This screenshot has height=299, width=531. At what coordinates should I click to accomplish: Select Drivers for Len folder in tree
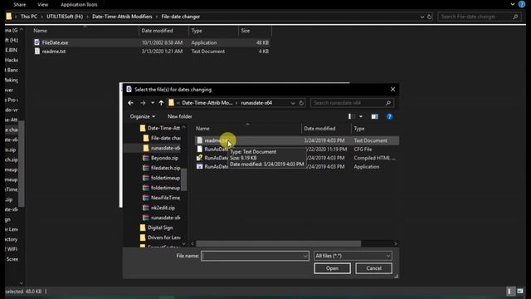[164, 238]
